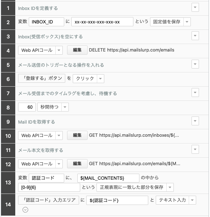This screenshot has width=210, height=217.
Task: Click 編集 button for GET emails call
Action: point(77,164)
